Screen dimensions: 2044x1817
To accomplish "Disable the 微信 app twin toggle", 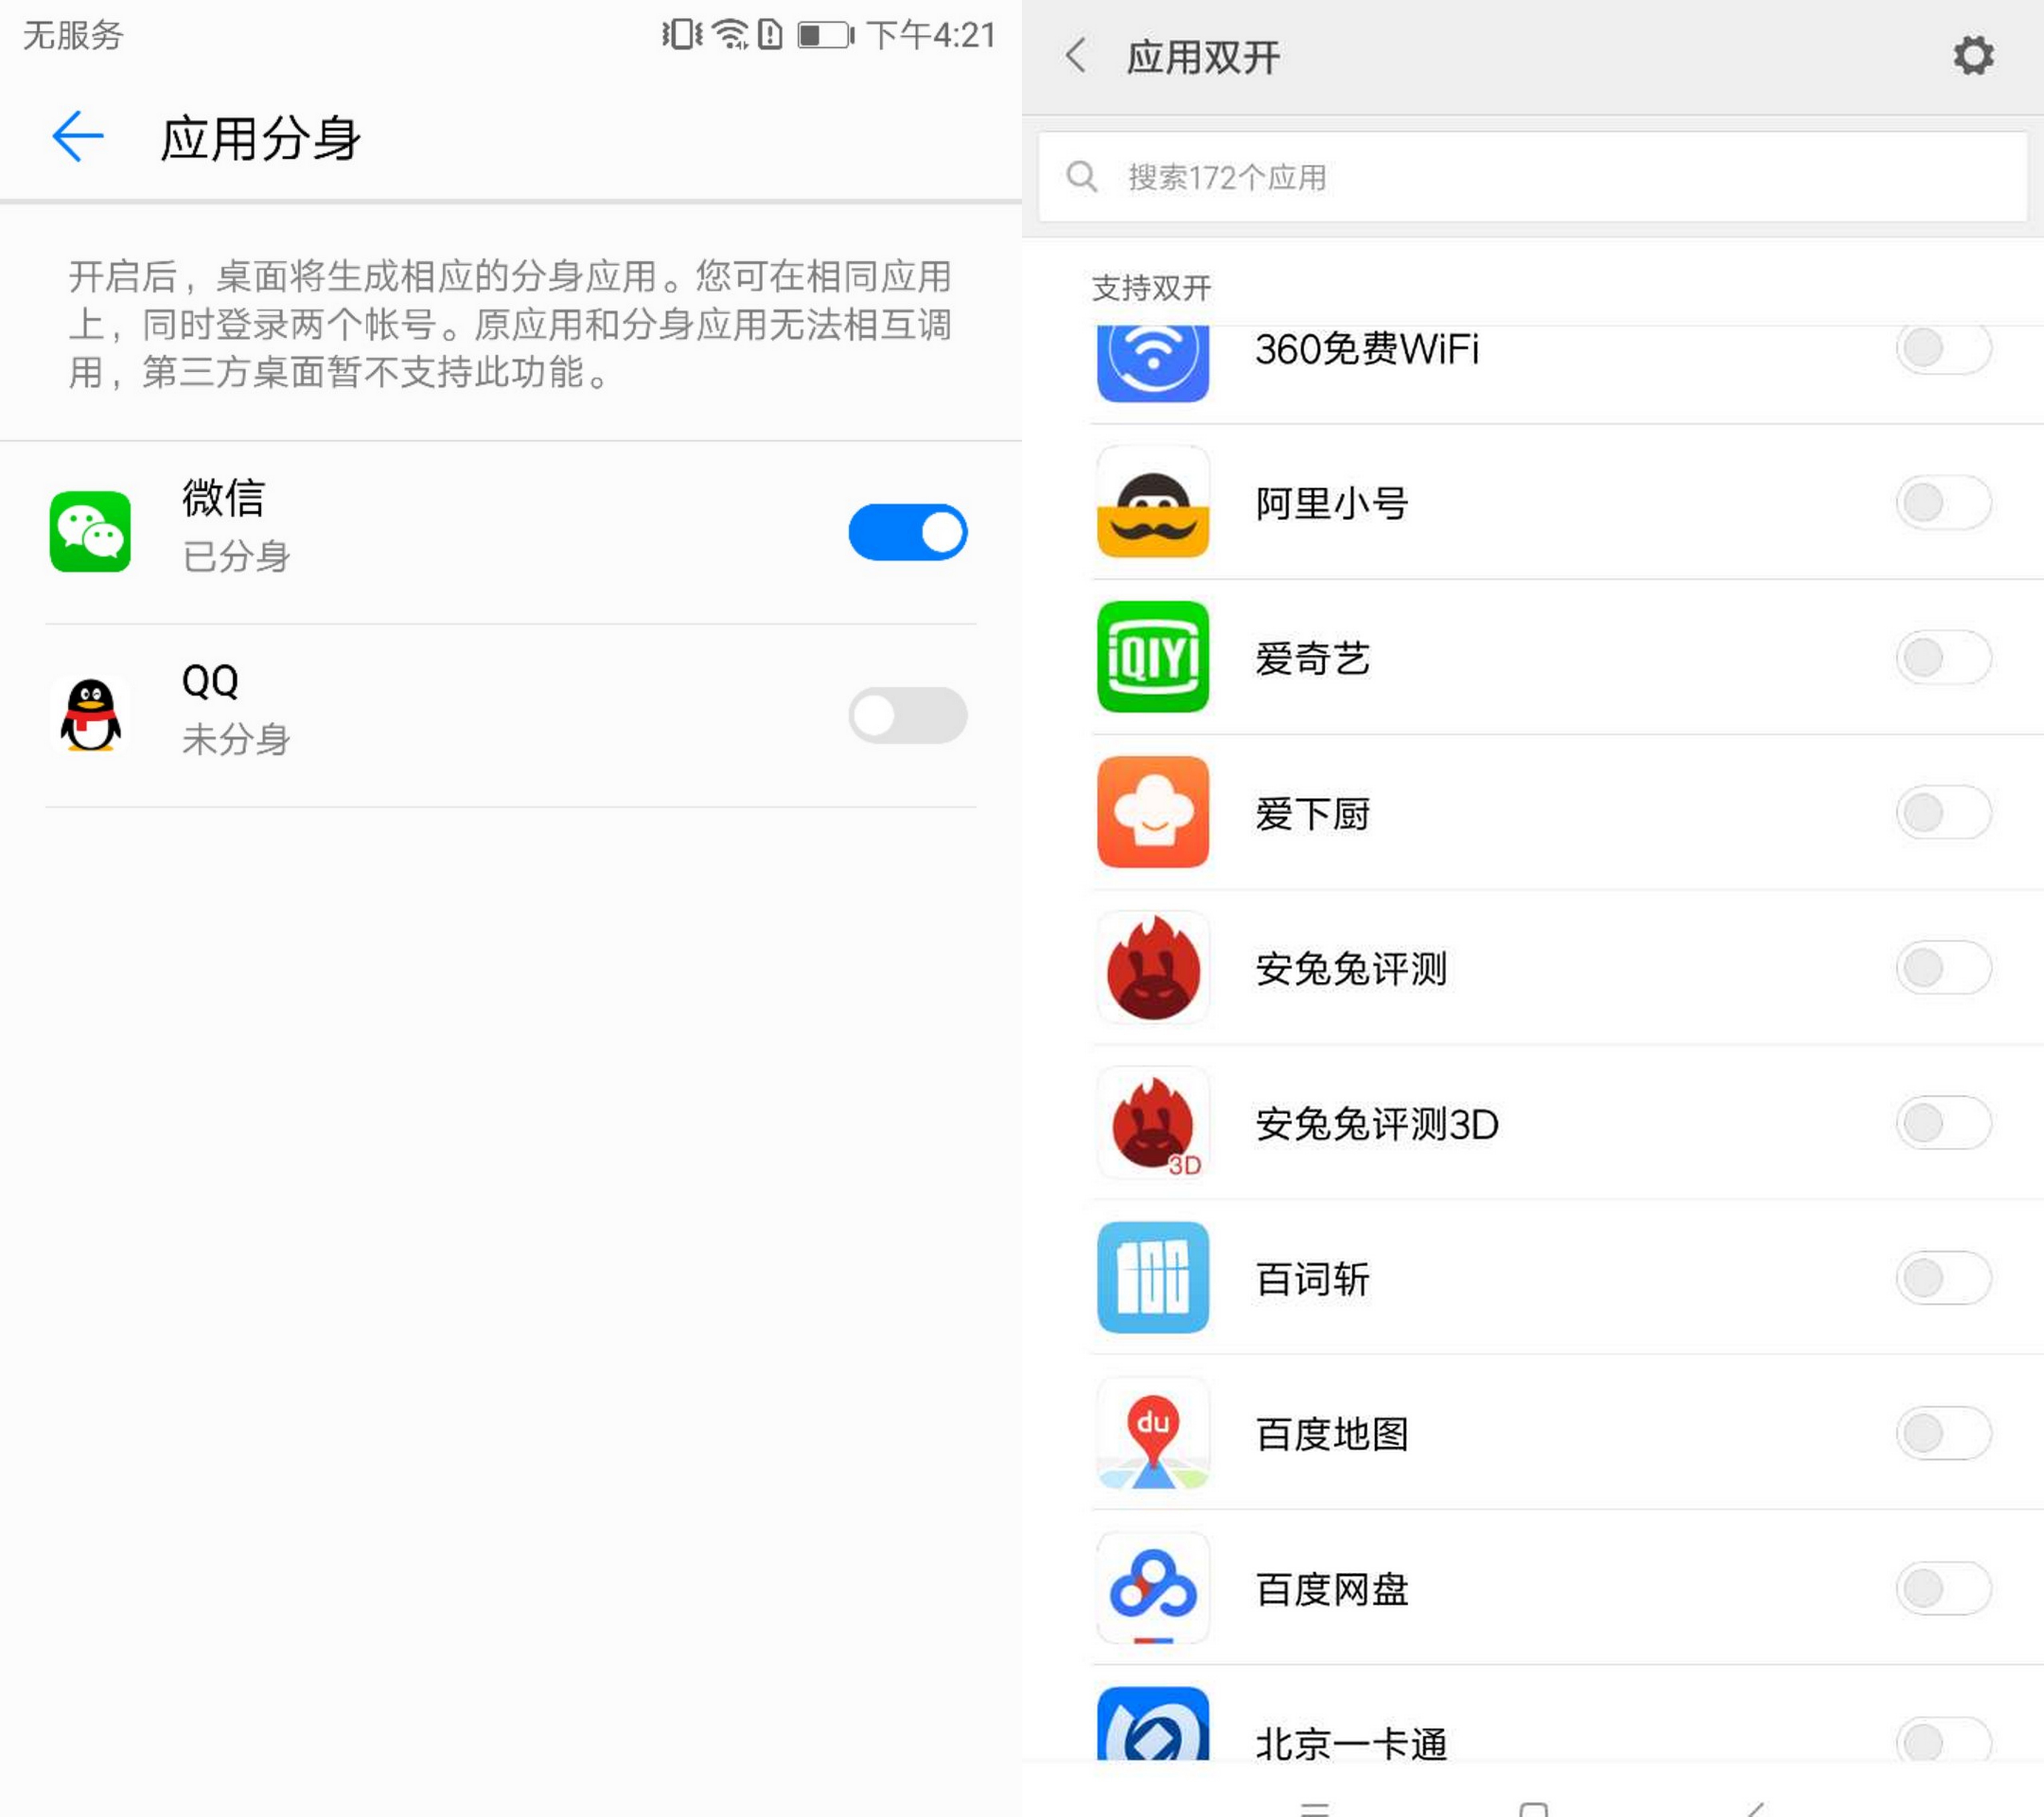I will 908,532.
